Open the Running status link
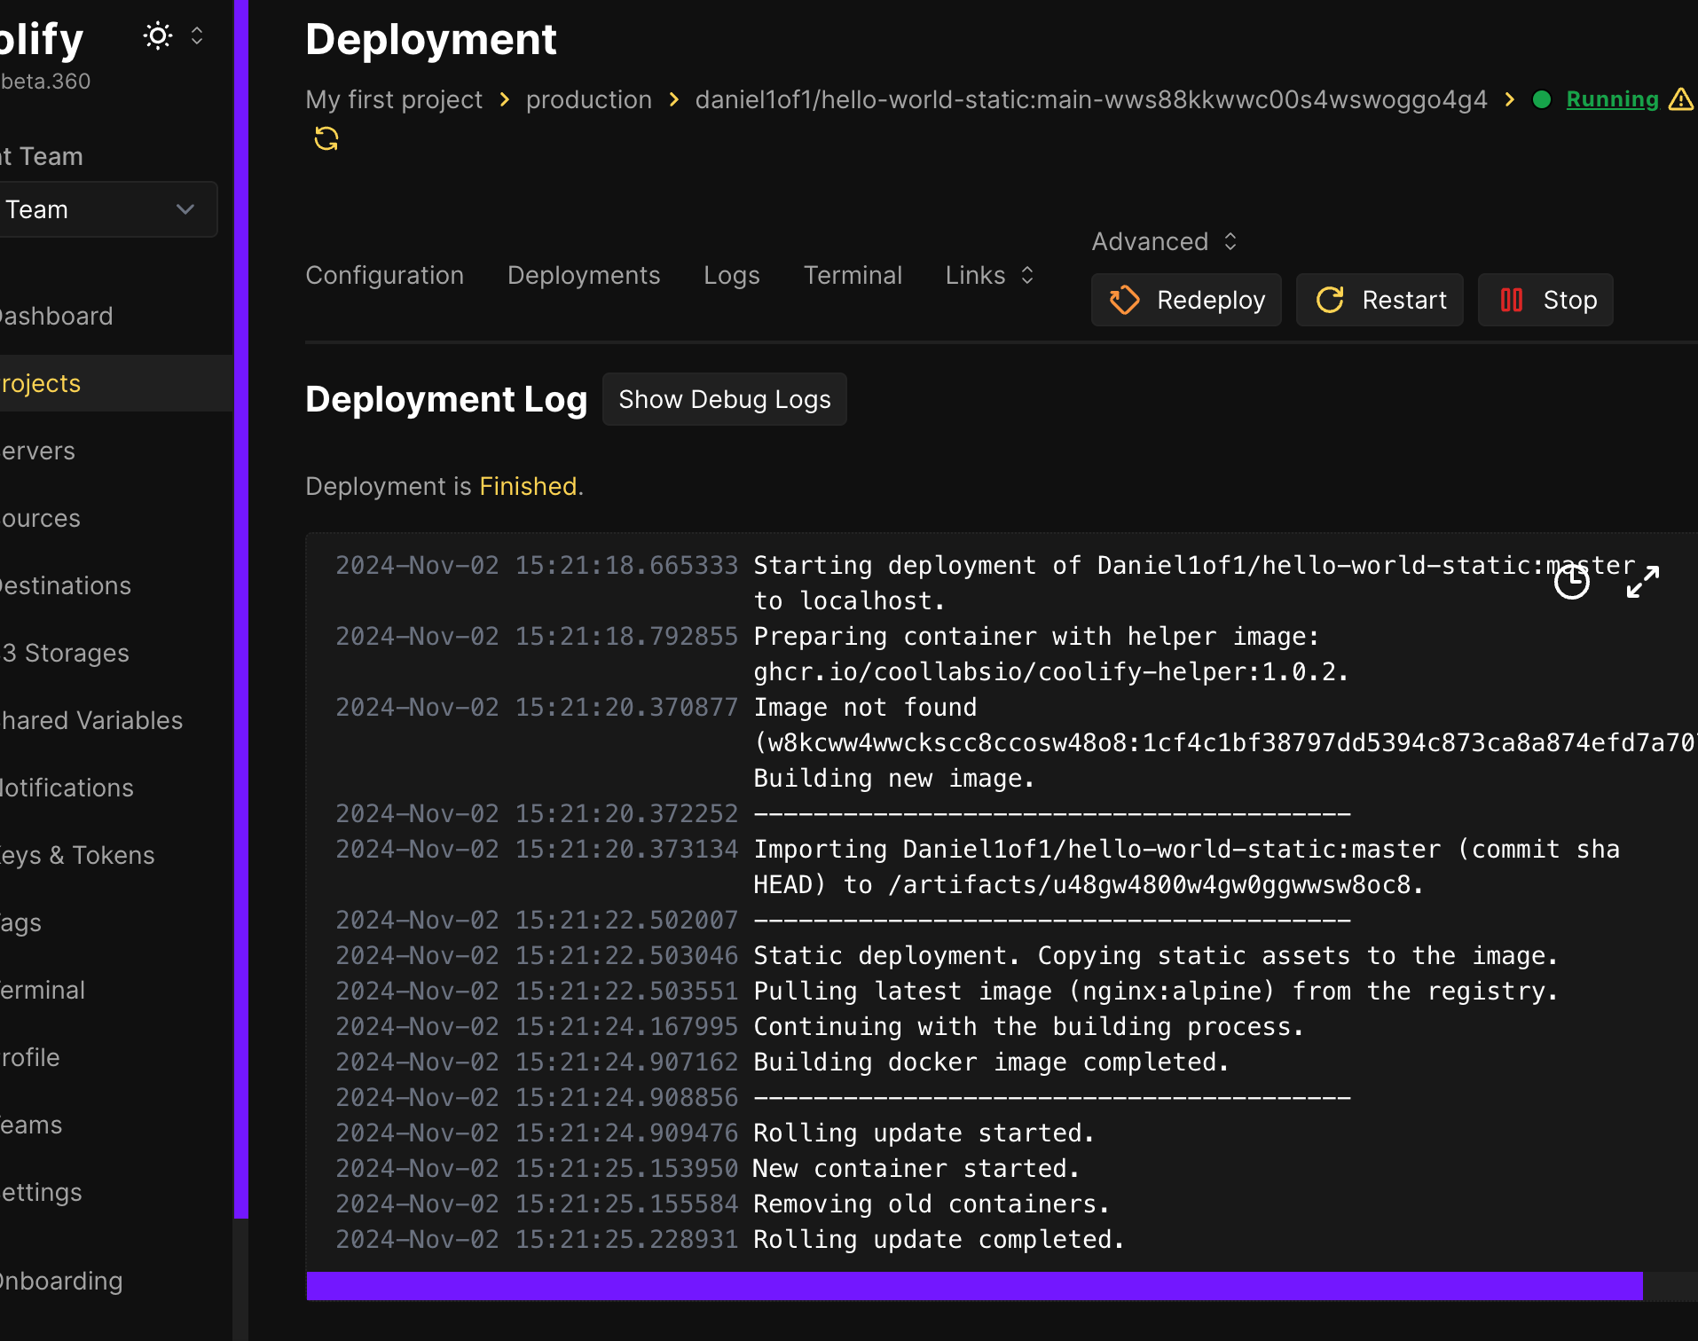Screen dimensions: 1698x1341 [x=1612, y=99]
